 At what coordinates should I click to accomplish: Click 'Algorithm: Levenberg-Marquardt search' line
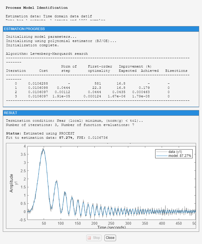pos(47,54)
